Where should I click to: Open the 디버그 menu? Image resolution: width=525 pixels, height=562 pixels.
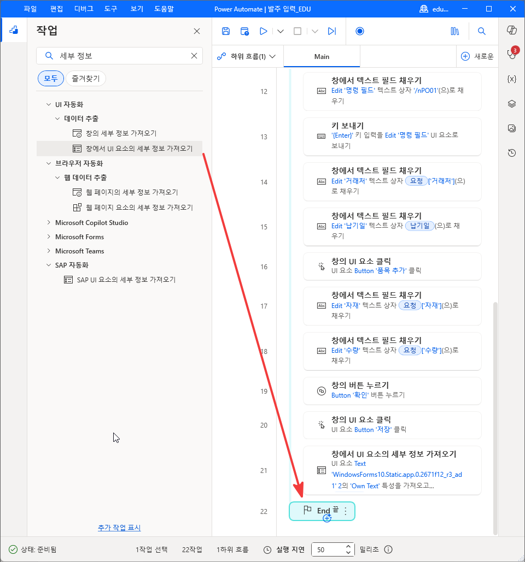click(84, 9)
